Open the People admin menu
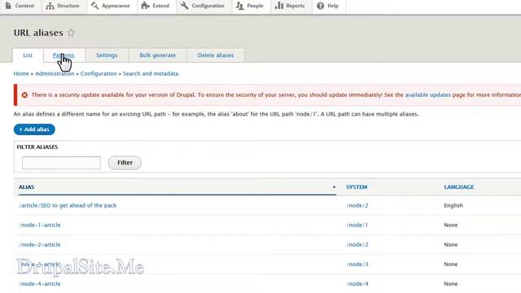Screen dimensions: 521x293 point(250,6)
